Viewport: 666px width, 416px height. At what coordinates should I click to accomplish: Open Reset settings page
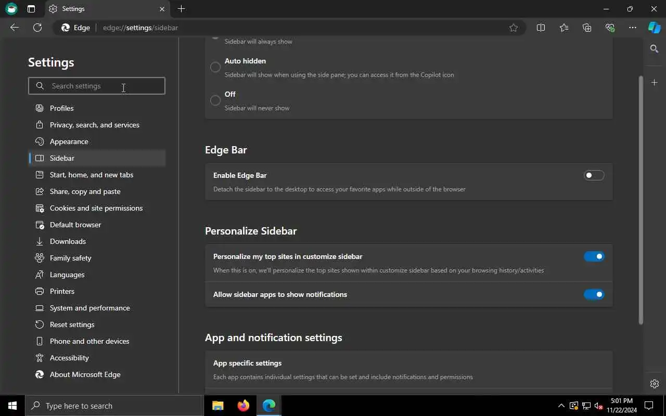tap(97, 324)
